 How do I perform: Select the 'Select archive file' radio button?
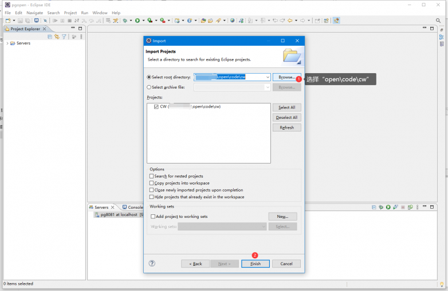point(150,87)
